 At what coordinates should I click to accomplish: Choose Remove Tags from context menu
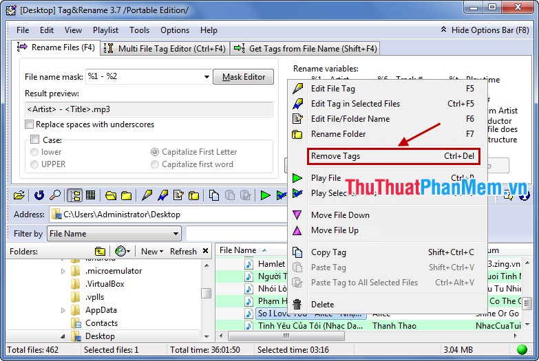pyautogui.click(x=392, y=156)
